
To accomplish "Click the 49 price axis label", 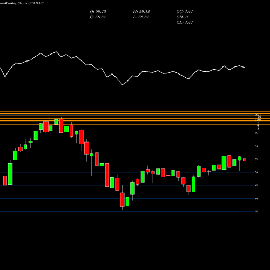I will [x=256, y=185].
